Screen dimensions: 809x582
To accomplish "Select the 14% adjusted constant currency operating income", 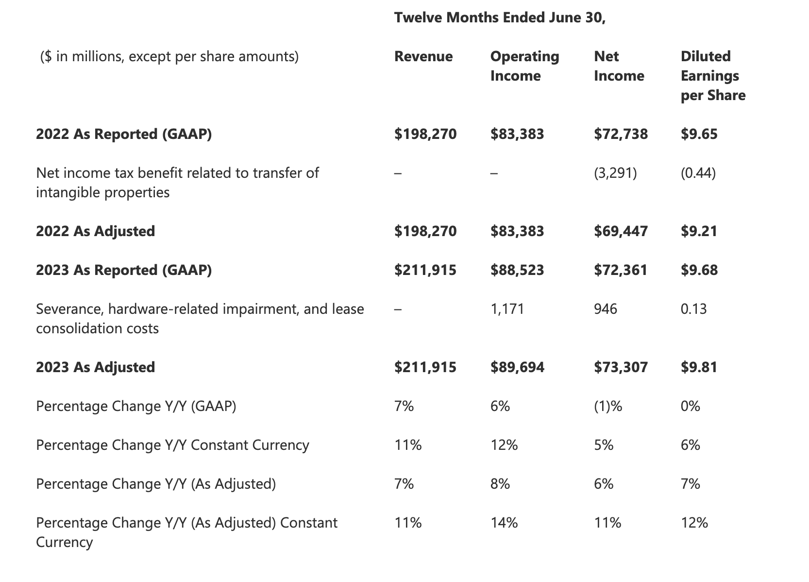I will [x=504, y=523].
